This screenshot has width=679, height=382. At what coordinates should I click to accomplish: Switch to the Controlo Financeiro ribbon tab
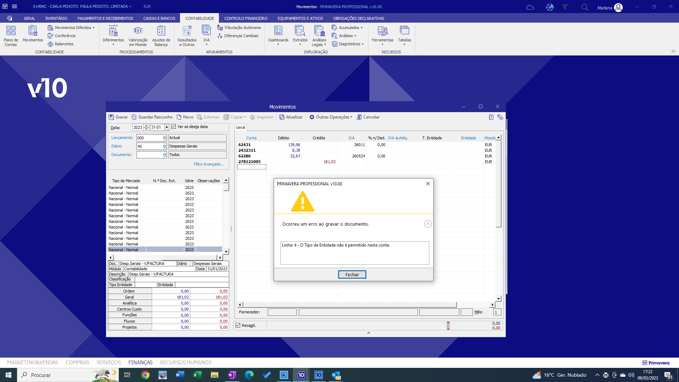pos(246,18)
